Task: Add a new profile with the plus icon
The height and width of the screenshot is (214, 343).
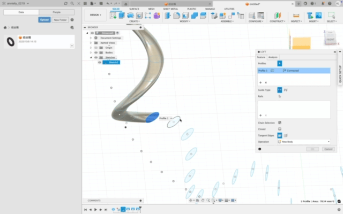Action: (260, 82)
